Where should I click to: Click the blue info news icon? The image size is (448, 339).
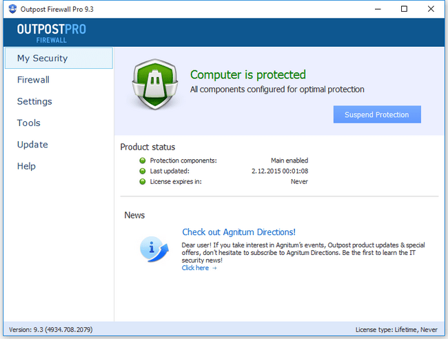pyautogui.click(x=154, y=249)
